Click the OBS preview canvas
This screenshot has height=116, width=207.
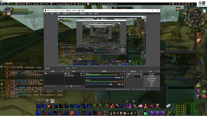pyautogui.click(x=102, y=41)
